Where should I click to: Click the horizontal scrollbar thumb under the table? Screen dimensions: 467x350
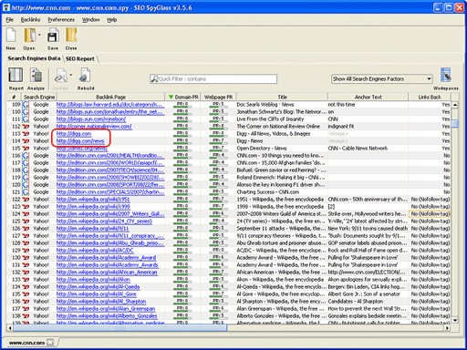coord(120,328)
